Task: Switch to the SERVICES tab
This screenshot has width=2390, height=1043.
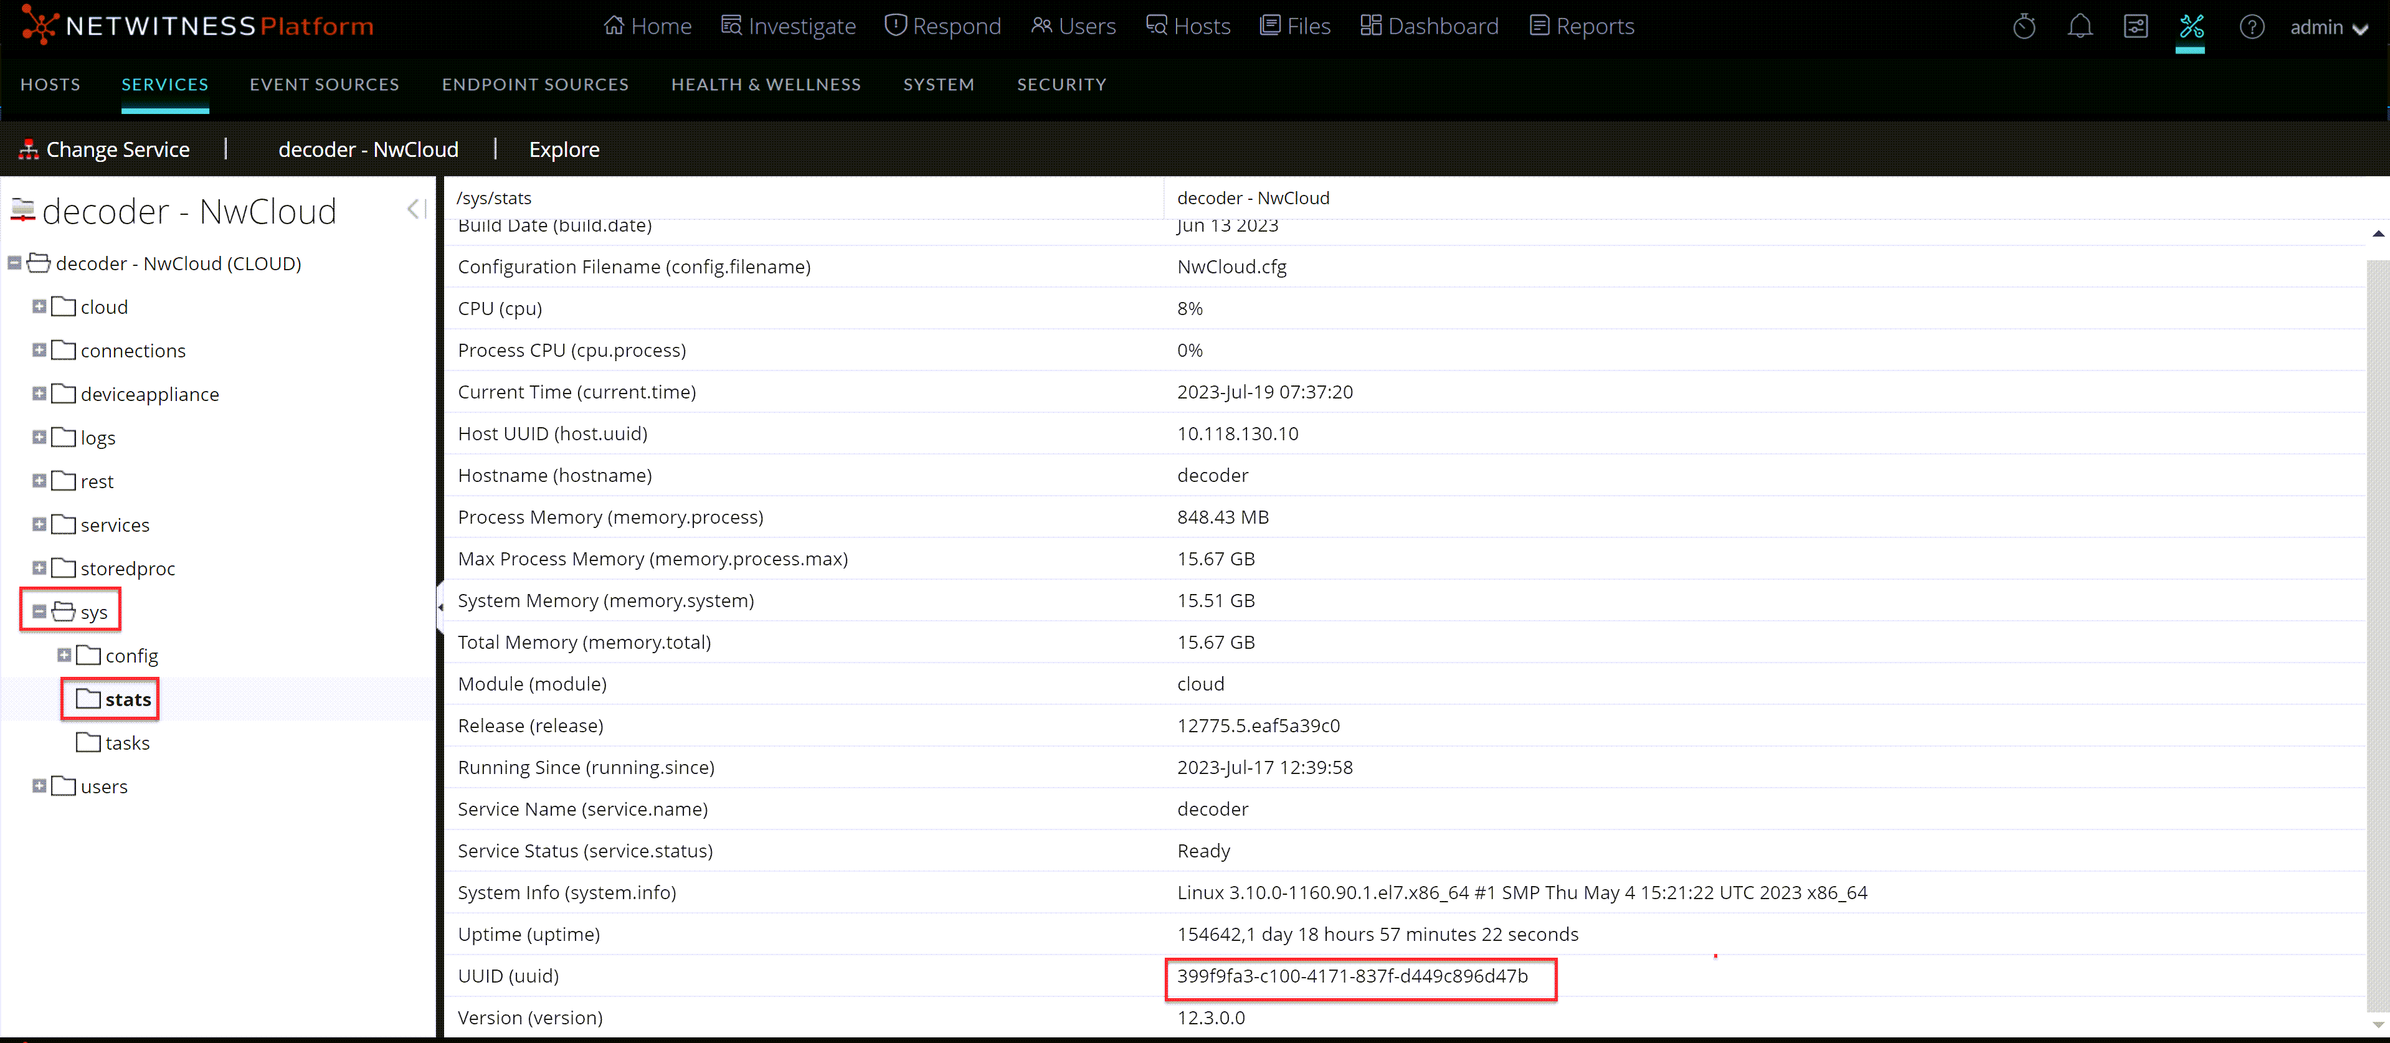Action: point(165,84)
